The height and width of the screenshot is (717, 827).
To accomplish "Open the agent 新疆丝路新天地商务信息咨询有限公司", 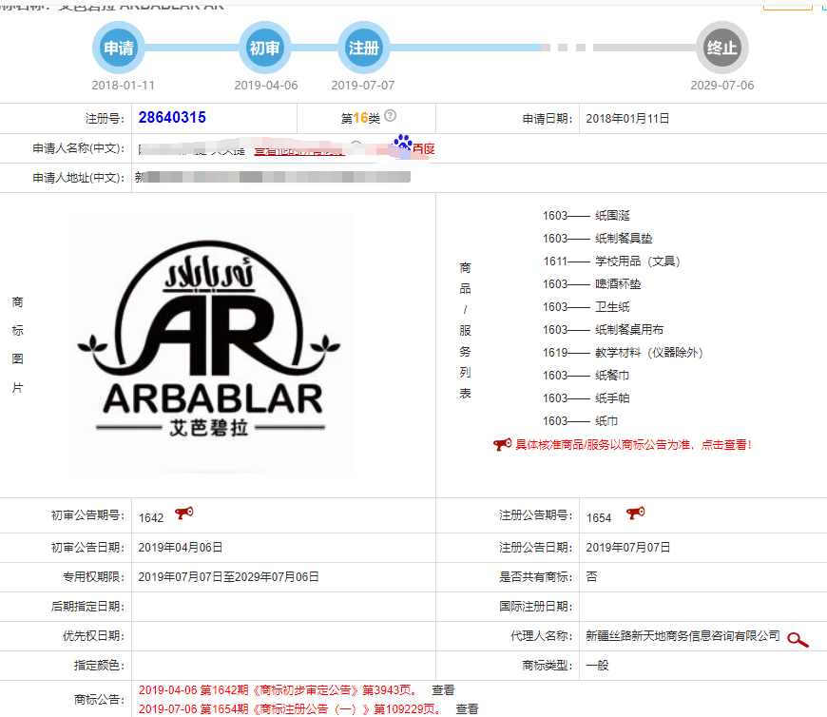I will click(x=683, y=636).
